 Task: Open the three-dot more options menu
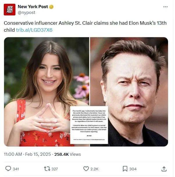pos(165,7)
